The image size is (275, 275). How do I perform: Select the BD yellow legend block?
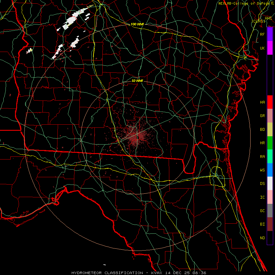[x=270, y=130]
